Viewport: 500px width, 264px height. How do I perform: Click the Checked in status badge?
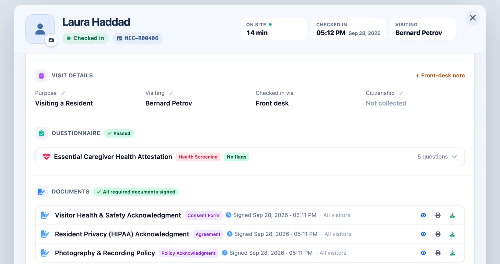pyautogui.click(x=85, y=38)
